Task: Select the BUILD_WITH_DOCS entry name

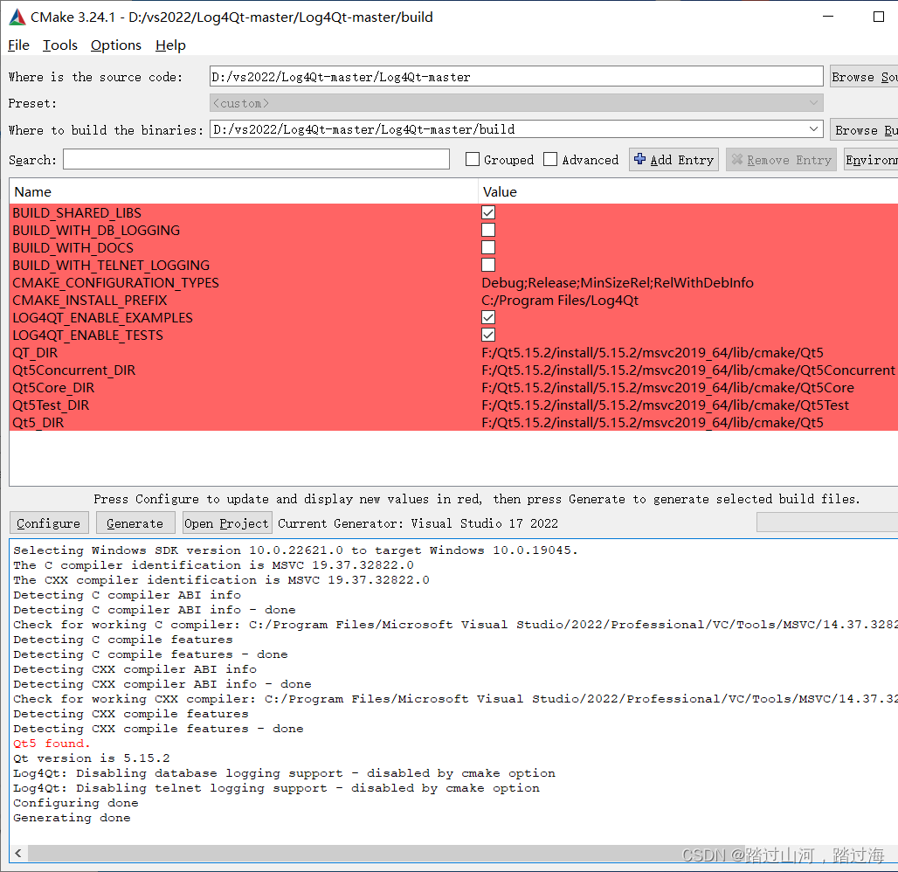Action: [x=73, y=247]
